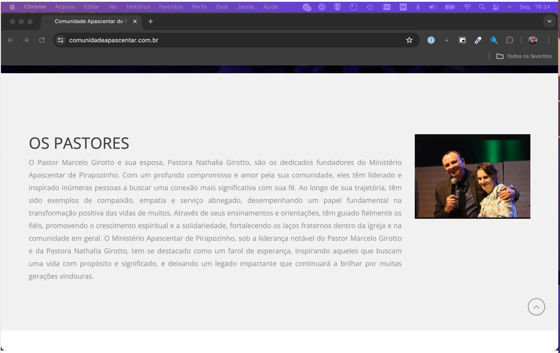Open the downloads arrow icon in toolbar
This screenshot has height=353, width=560.
pos(446,40)
